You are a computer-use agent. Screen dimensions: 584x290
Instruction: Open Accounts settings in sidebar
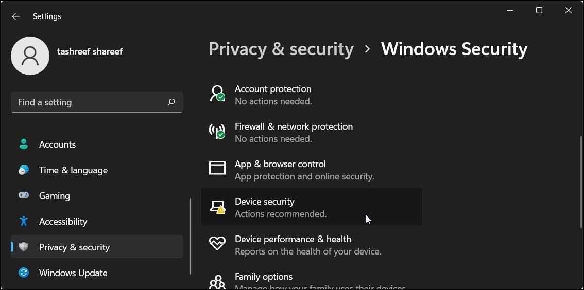(57, 144)
